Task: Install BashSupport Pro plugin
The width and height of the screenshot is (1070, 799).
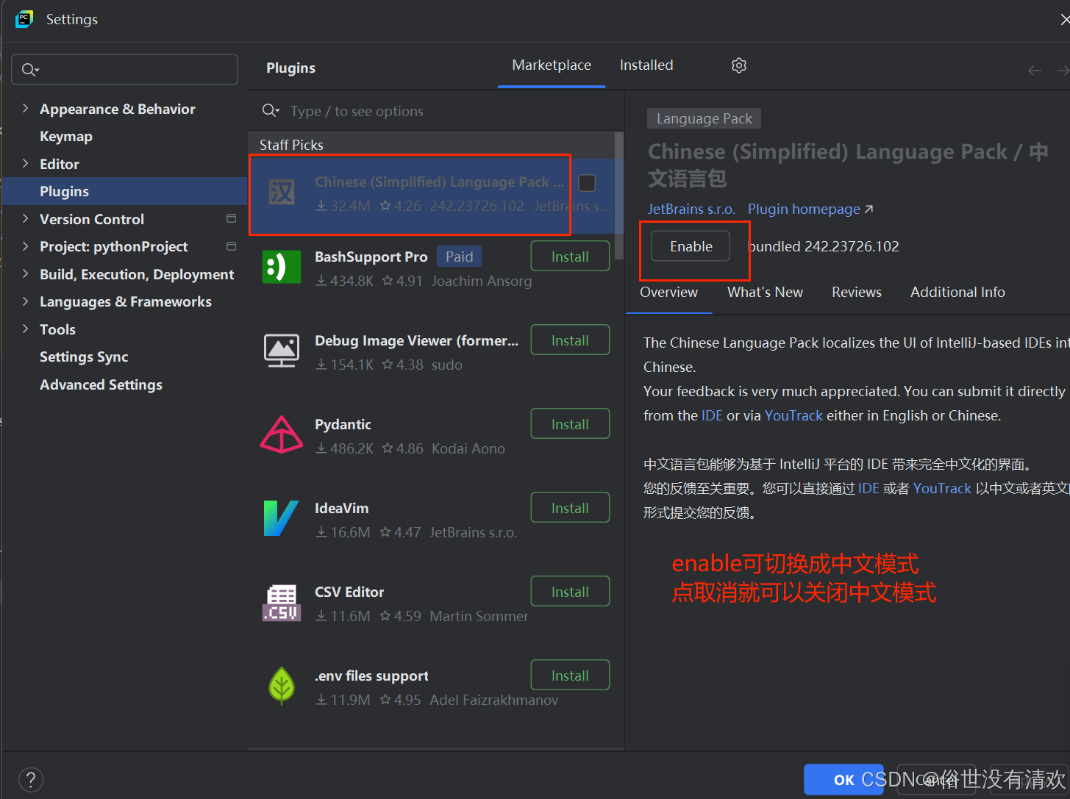Action: click(570, 257)
